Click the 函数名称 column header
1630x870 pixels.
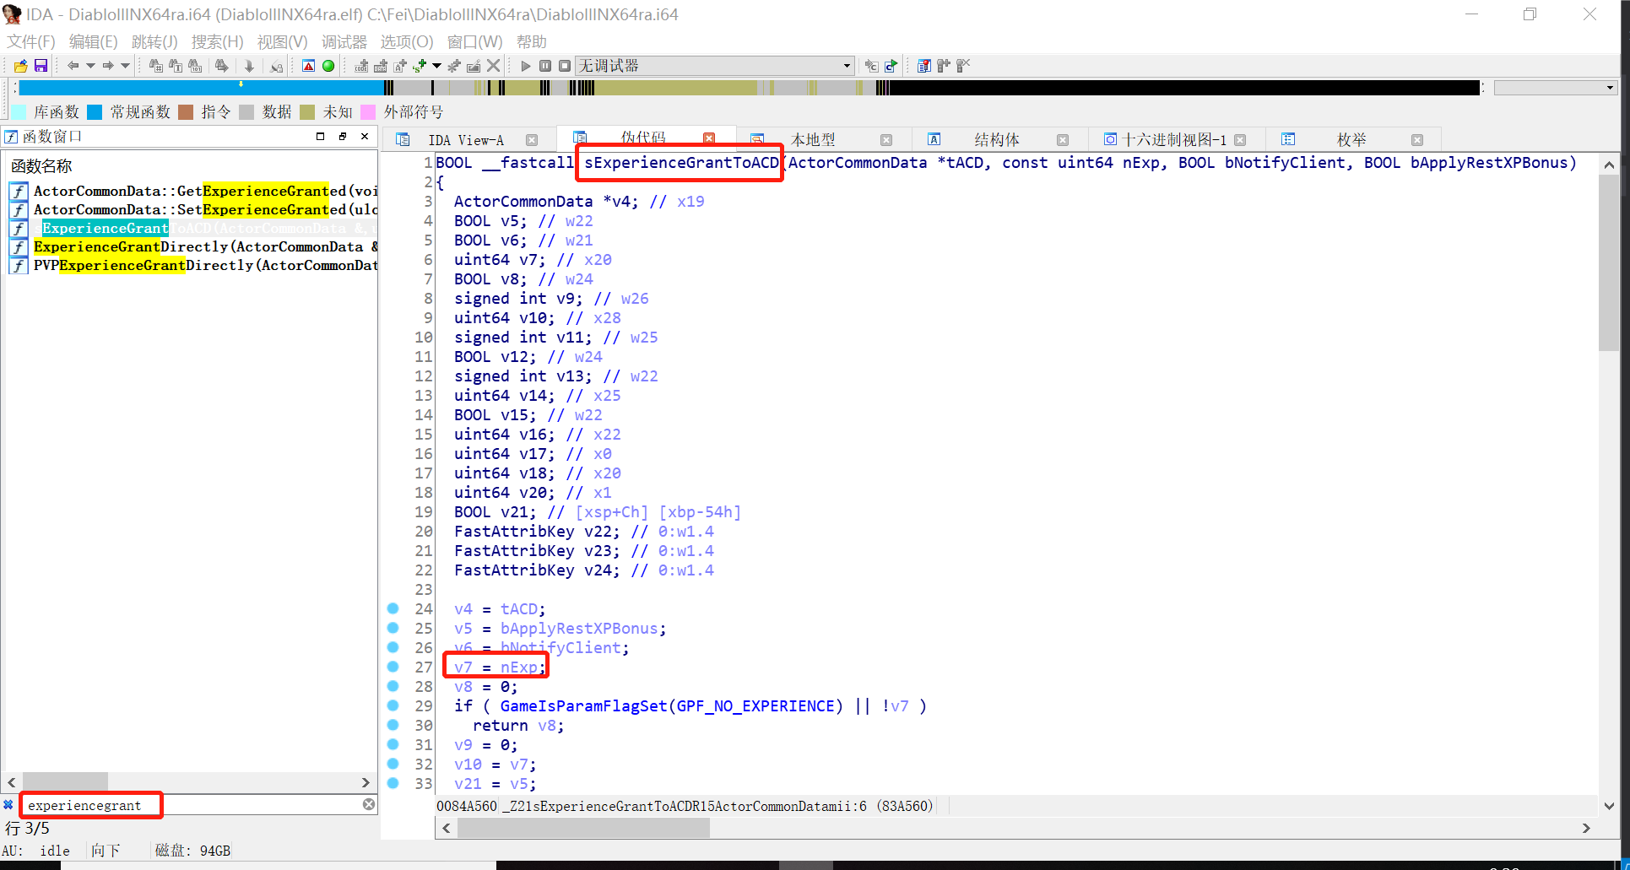click(42, 166)
